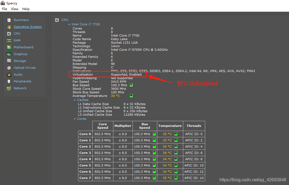
Task: Click the Stock Core Speed value '3600 MHz'
Action: 119,89
